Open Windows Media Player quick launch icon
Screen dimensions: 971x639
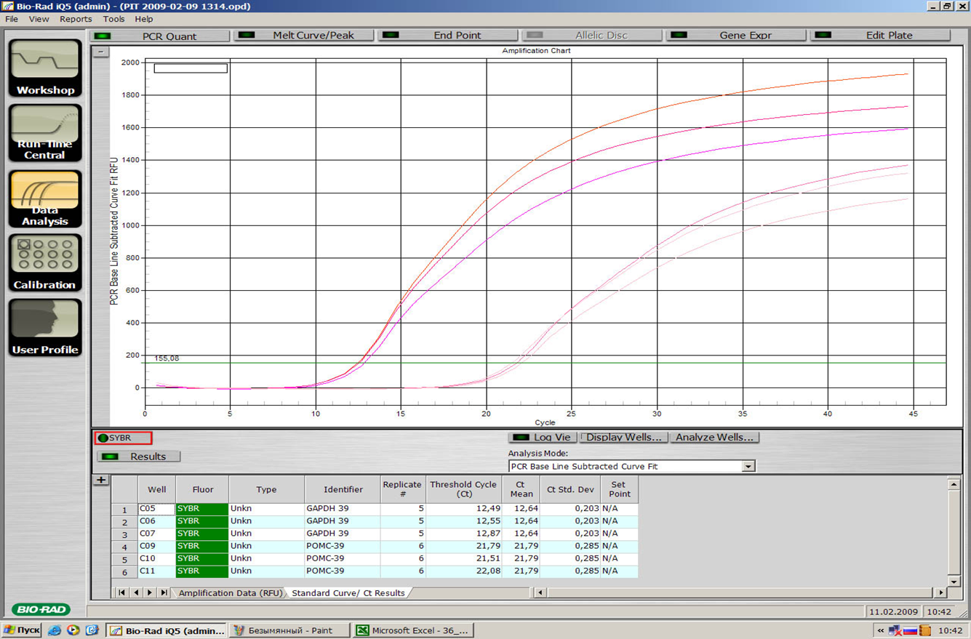73,630
